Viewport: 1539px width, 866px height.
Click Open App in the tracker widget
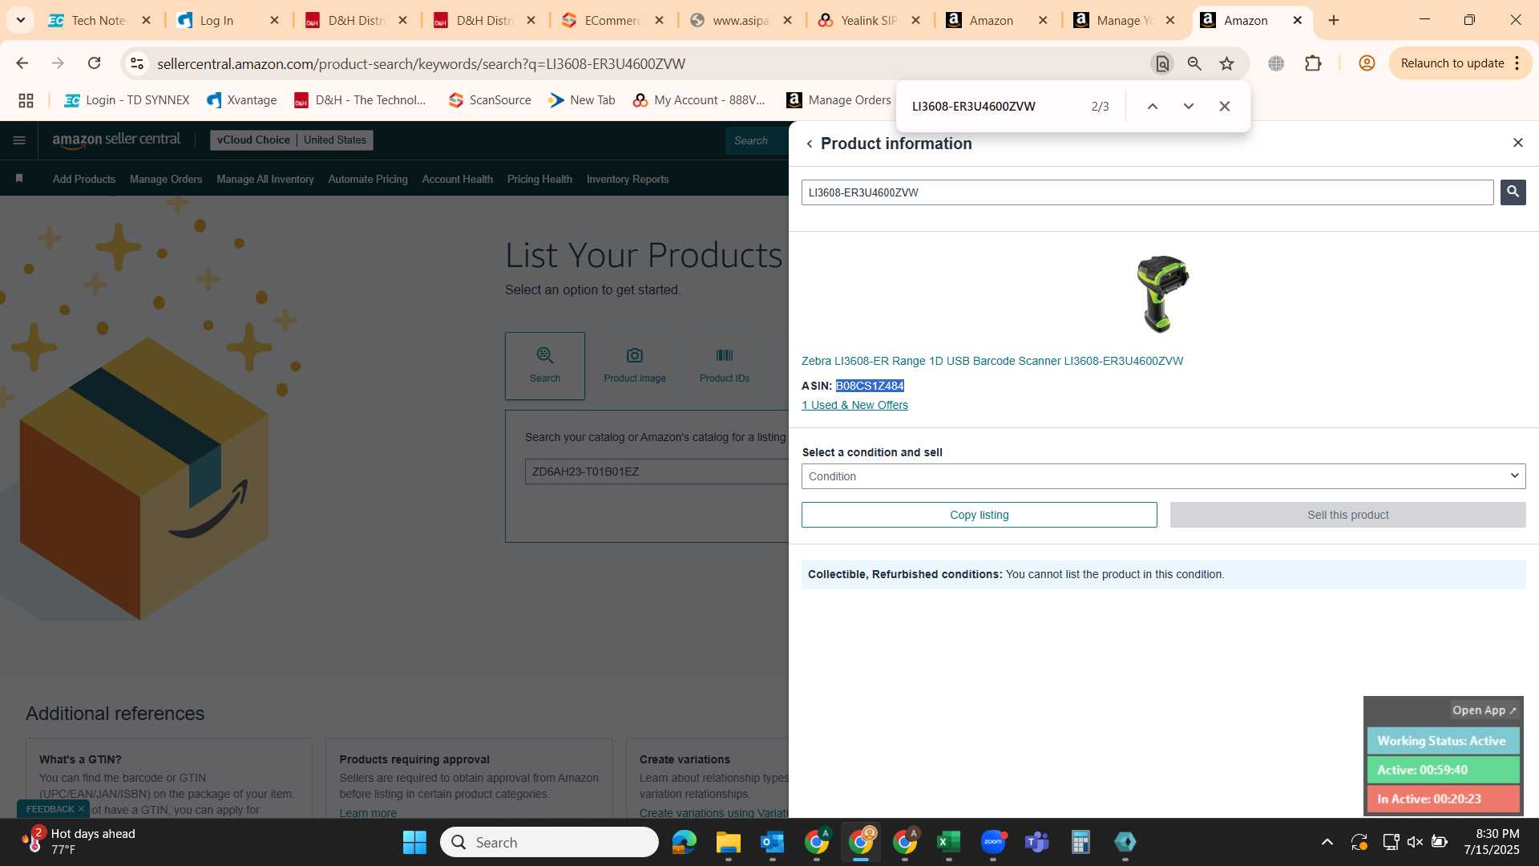pyautogui.click(x=1484, y=710)
